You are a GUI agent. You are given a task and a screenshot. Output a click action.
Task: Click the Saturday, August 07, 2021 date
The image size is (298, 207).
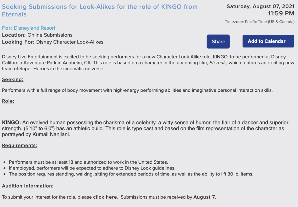[x=260, y=6]
